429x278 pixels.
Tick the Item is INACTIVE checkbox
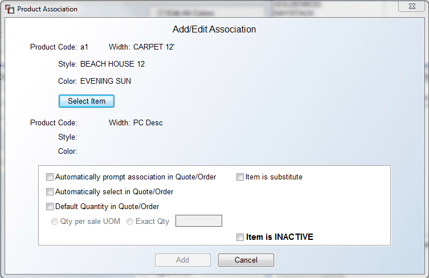[x=240, y=237]
